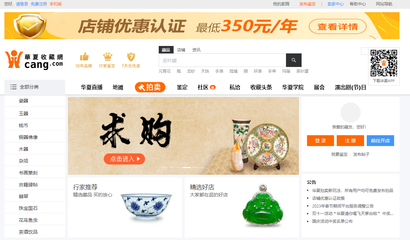Image resolution: width=410 pixels, height=240 pixels.
Task: Expand the 卖家中心 top menu
Action: click(x=335, y=4)
